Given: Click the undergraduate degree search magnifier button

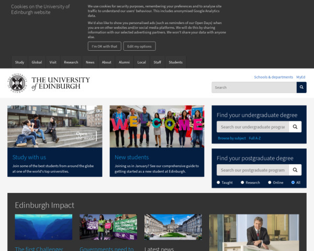Looking at the screenshot, I should [x=295, y=127].
